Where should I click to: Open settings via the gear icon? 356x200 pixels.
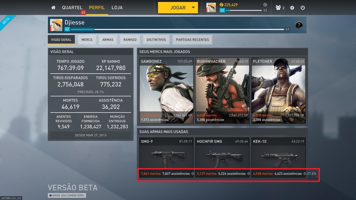[292, 8]
